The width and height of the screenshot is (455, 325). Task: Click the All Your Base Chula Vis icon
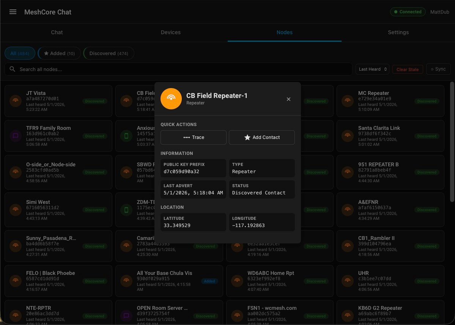(x=126, y=281)
